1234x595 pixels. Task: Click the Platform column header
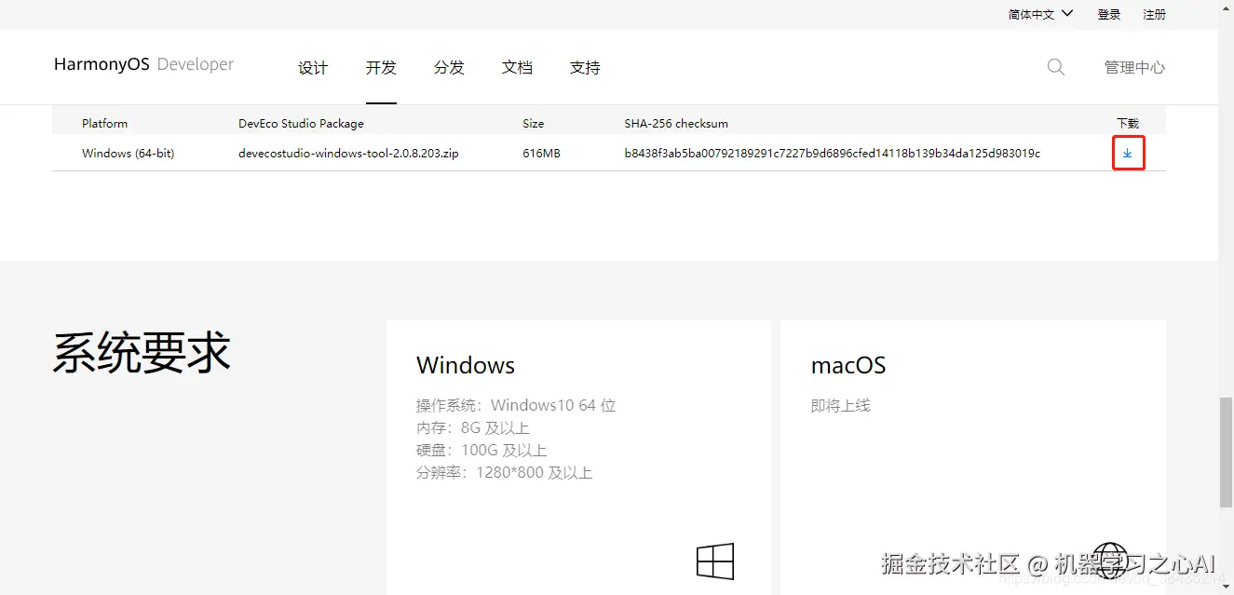pos(104,123)
